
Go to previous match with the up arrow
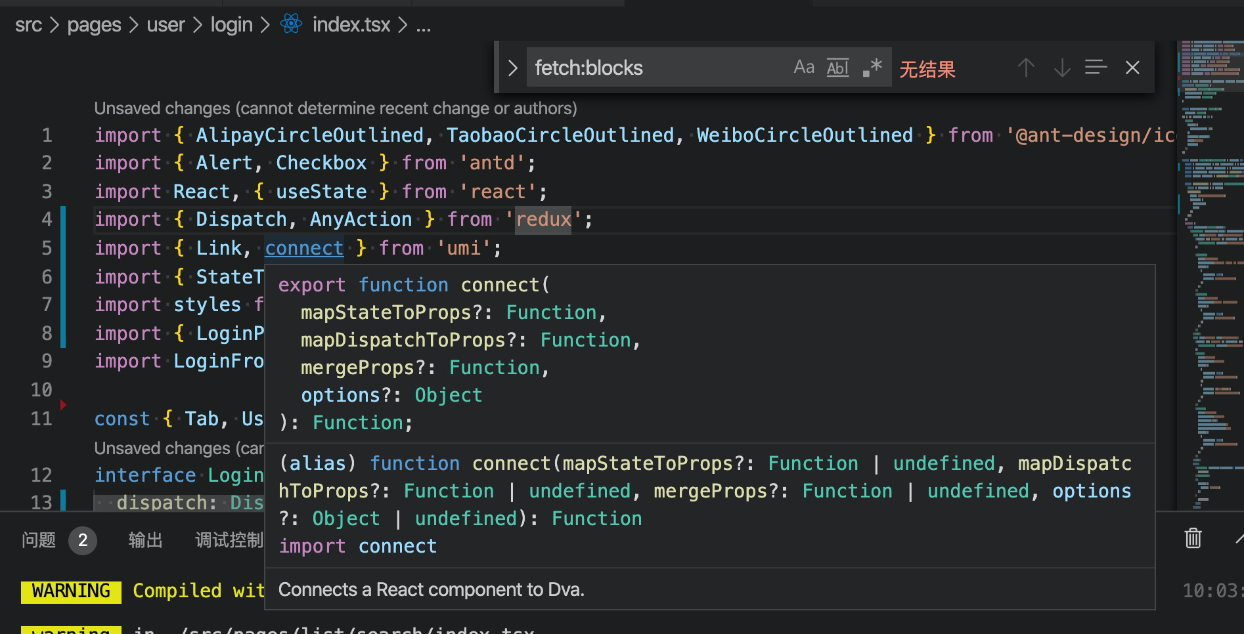pyautogui.click(x=1025, y=67)
